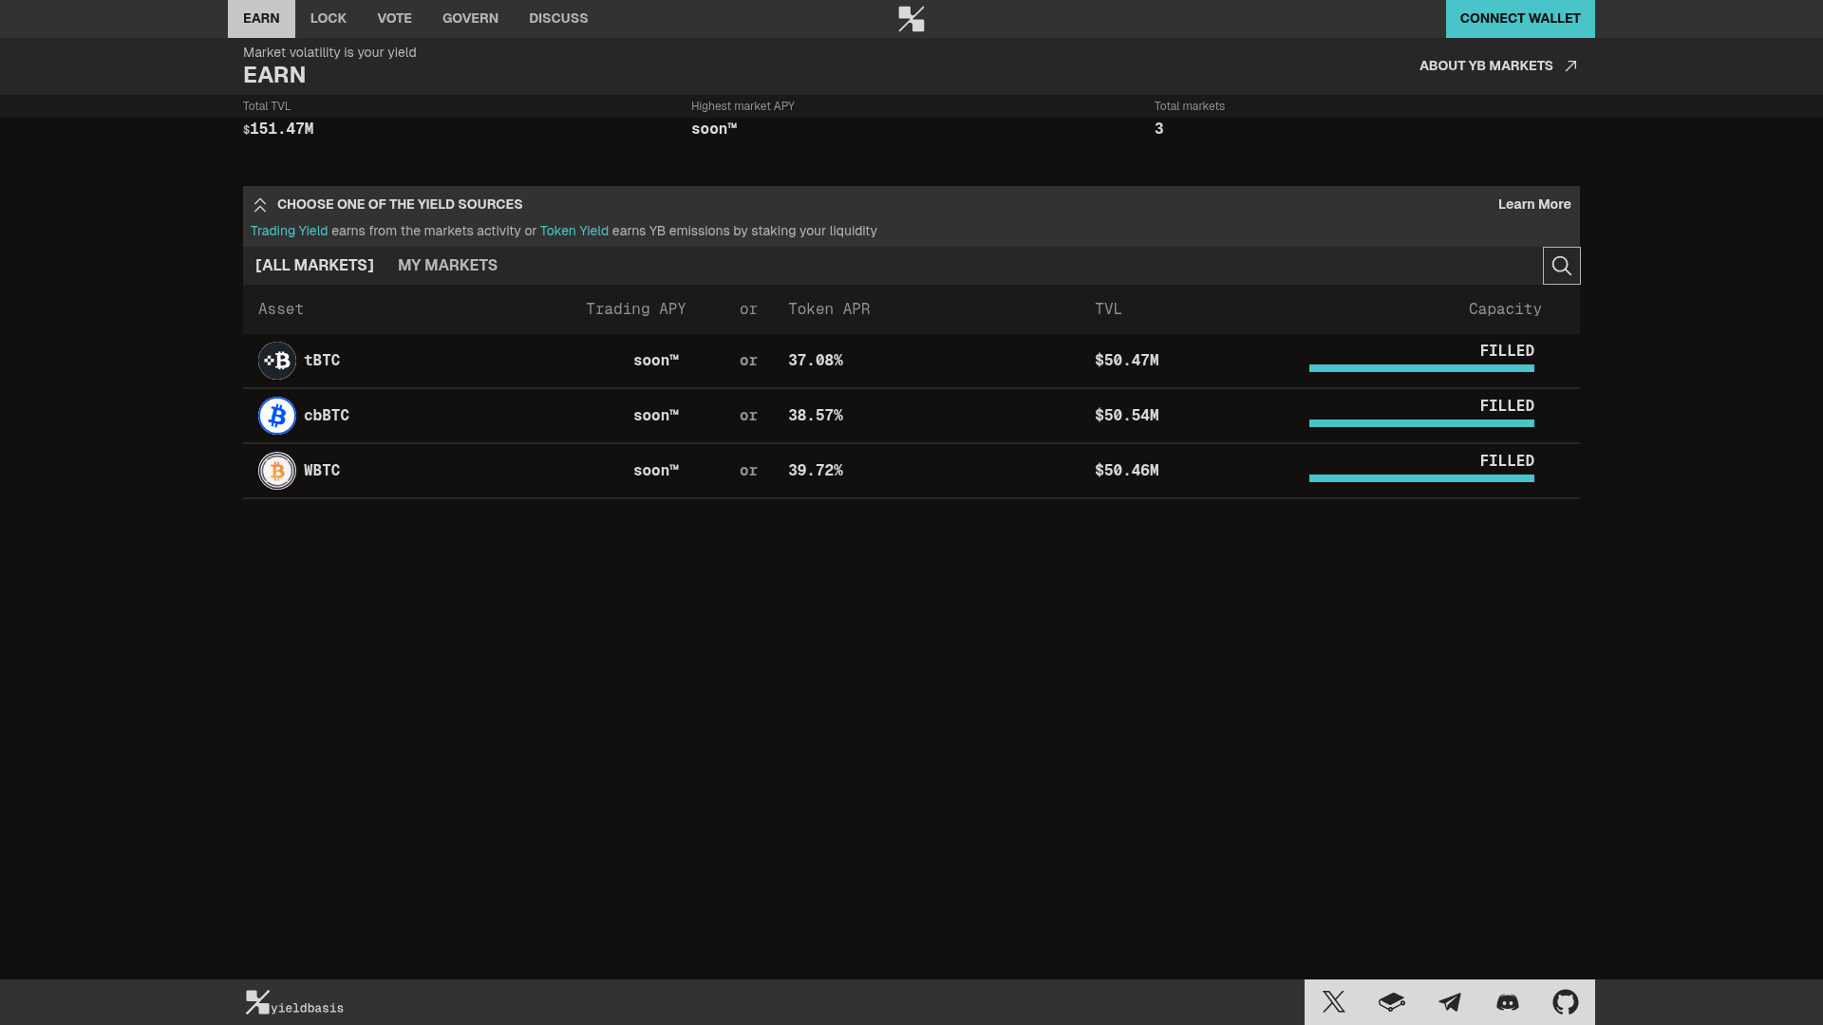Open the Discord server icon
The height and width of the screenshot is (1025, 1823).
coord(1508,1002)
